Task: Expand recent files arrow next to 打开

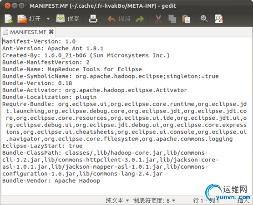Action: tap(48, 19)
